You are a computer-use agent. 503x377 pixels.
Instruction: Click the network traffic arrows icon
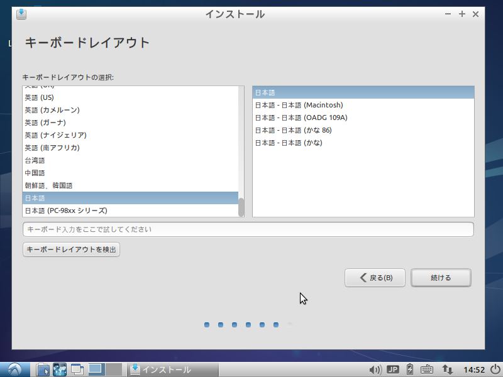pyautogui.click(x=446, y=369)
